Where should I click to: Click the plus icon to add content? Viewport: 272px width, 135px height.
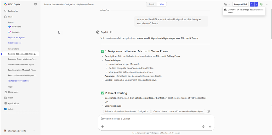click(103, 126)
